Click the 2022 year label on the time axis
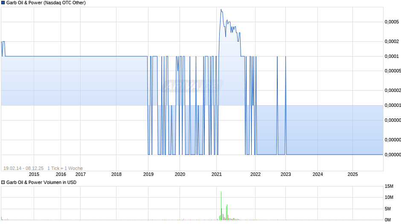The image size is (401, 224). coord(255,174)
